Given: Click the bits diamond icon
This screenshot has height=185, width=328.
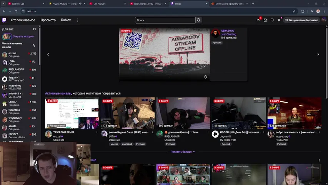Looking at the screenshot, I should 279,20.
